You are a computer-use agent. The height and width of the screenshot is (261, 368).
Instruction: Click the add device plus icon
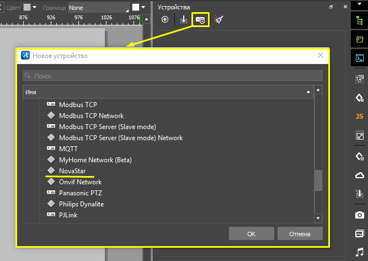tap(165, 20)
